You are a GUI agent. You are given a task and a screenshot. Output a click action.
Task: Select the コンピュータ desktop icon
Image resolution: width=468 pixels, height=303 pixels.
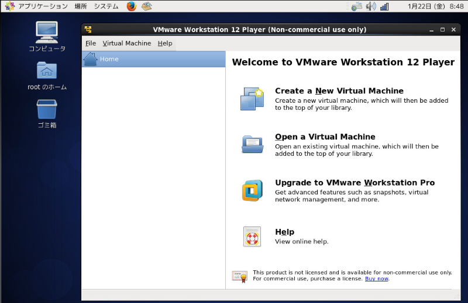point(47,36)
